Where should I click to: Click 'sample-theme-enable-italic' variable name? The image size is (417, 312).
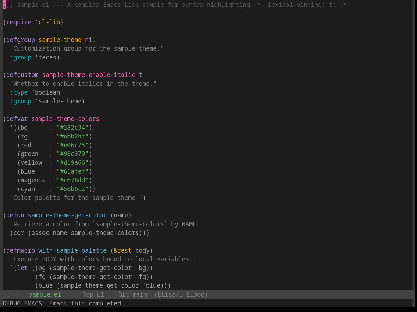pyautogui.click(x=89, y=75)
